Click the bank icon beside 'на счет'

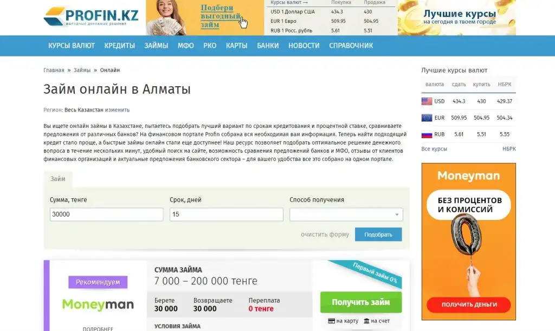366,321
